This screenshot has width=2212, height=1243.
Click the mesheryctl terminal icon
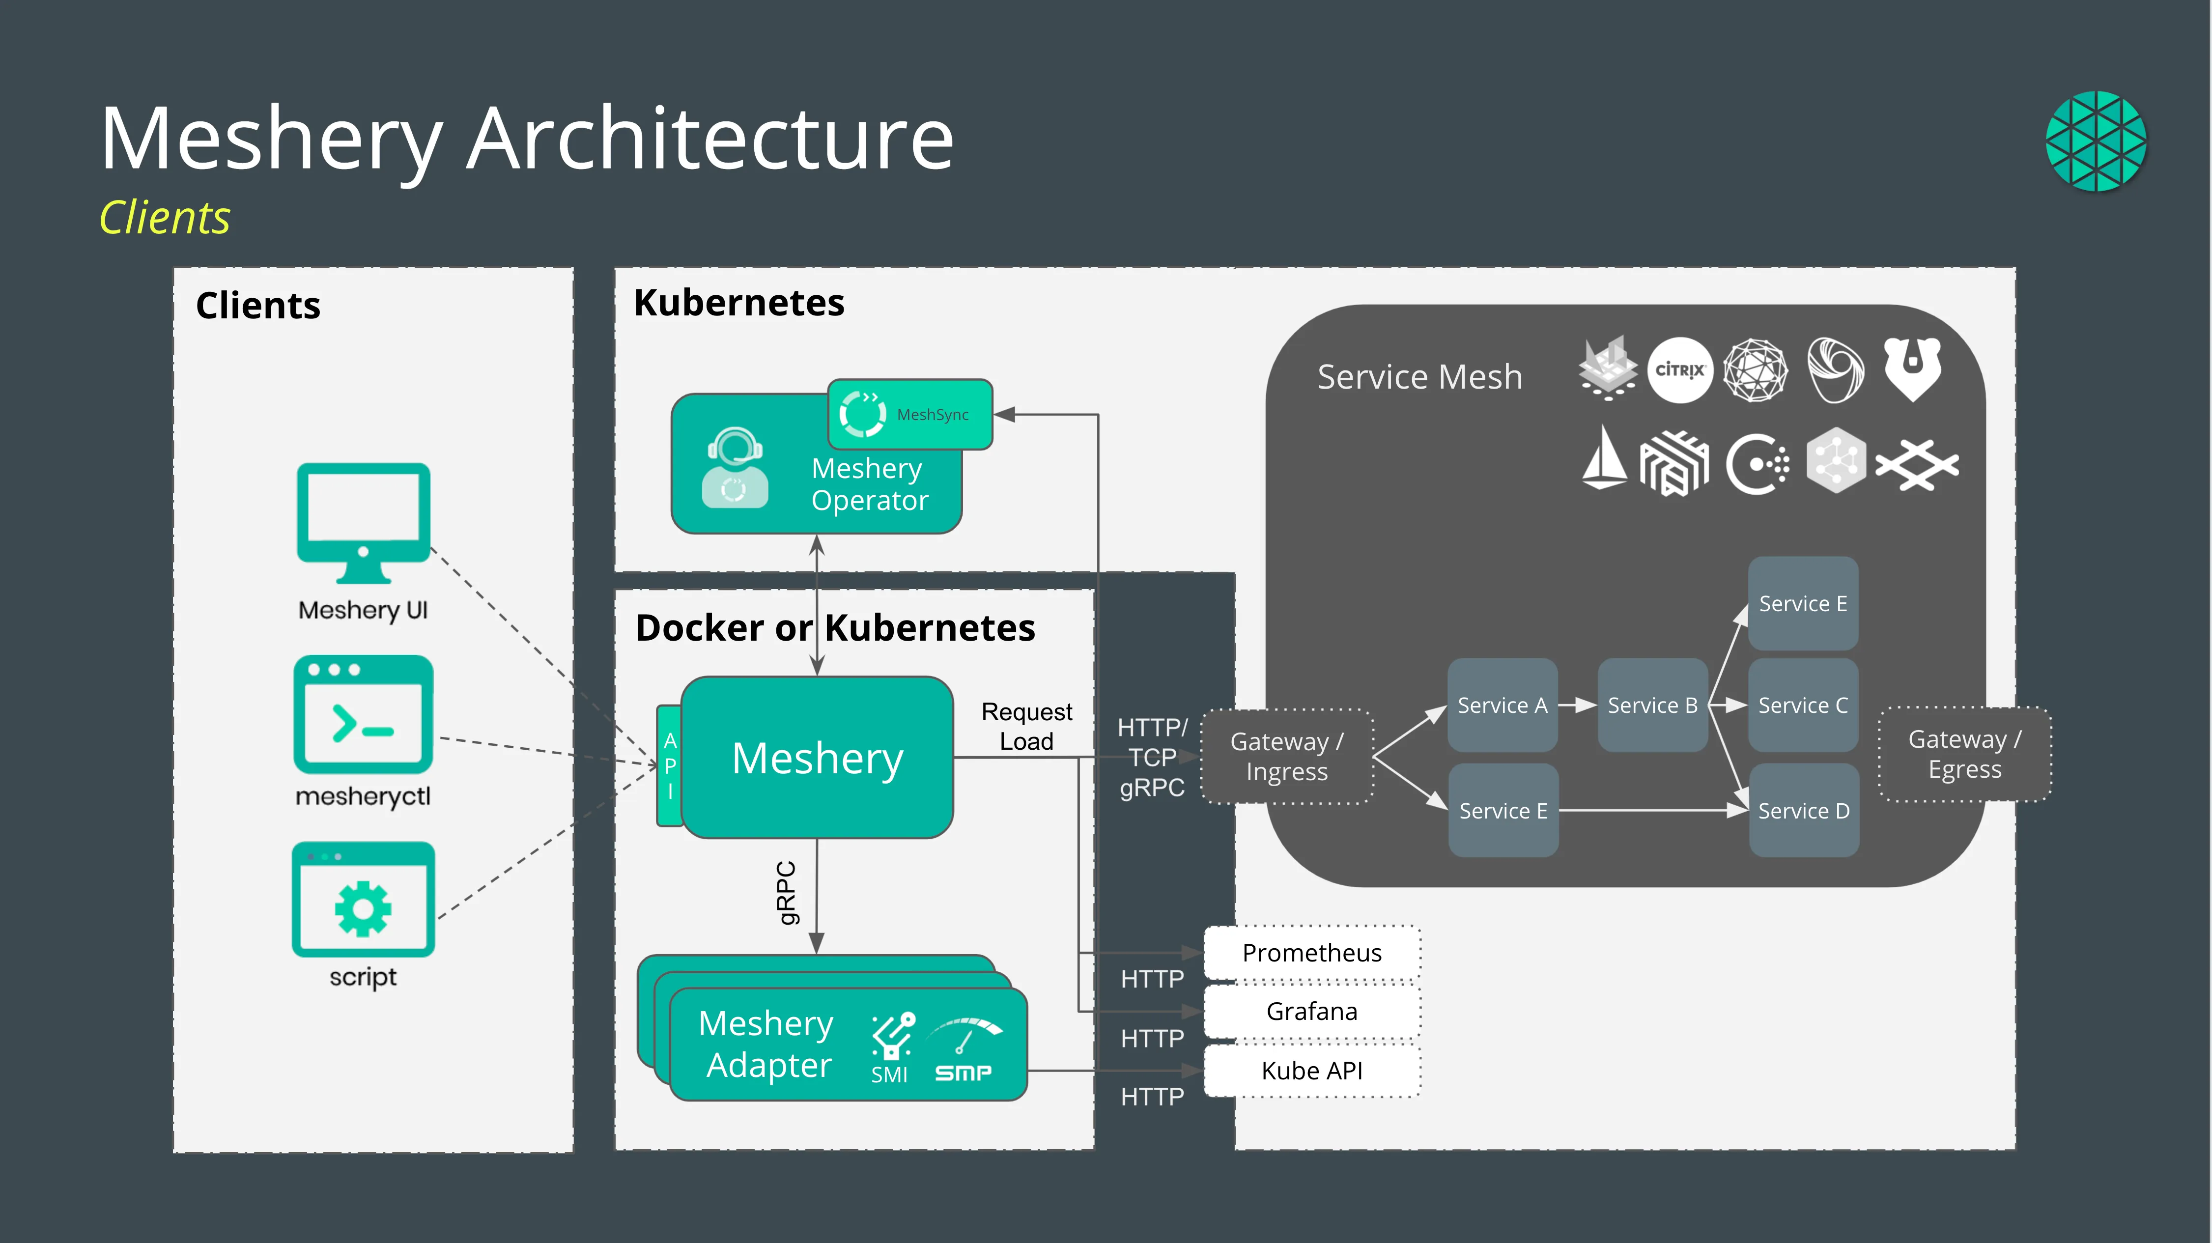363,715
